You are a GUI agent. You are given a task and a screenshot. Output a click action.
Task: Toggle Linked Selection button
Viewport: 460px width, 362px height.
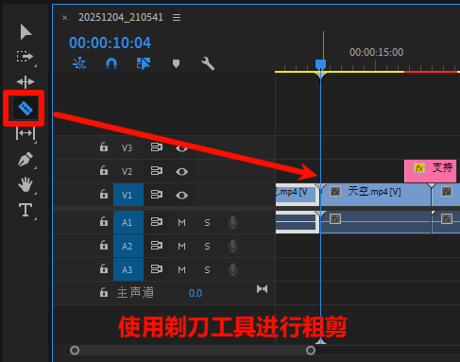pos(144,63)
